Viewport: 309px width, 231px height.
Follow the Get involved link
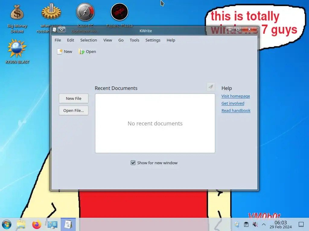point(233,103)
